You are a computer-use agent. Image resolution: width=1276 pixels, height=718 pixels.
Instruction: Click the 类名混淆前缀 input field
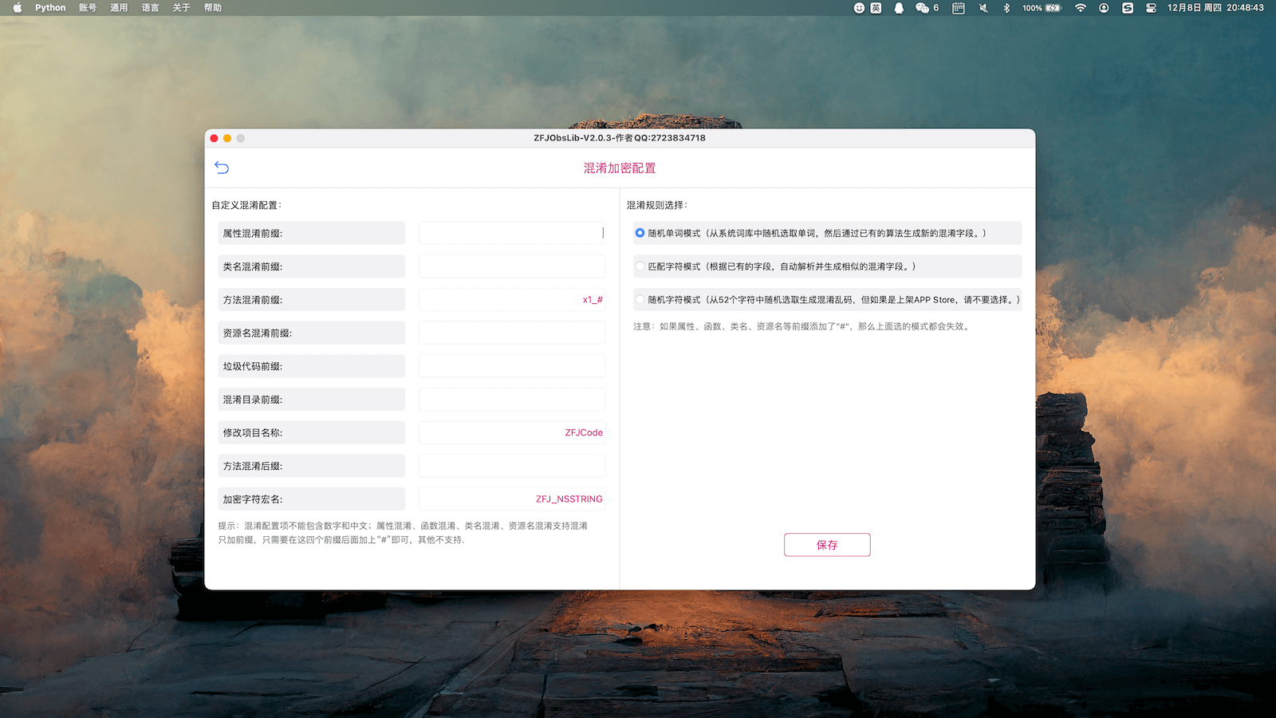pyautogui.click(x=512, y=266)
